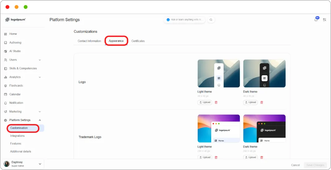
Task: Delete the Logo Dark theme image
Action: pos(261,103)
